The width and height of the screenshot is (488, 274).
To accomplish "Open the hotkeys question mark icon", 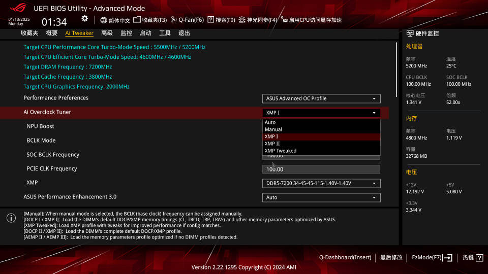I will pyautogui.click(x=479, y=258).
